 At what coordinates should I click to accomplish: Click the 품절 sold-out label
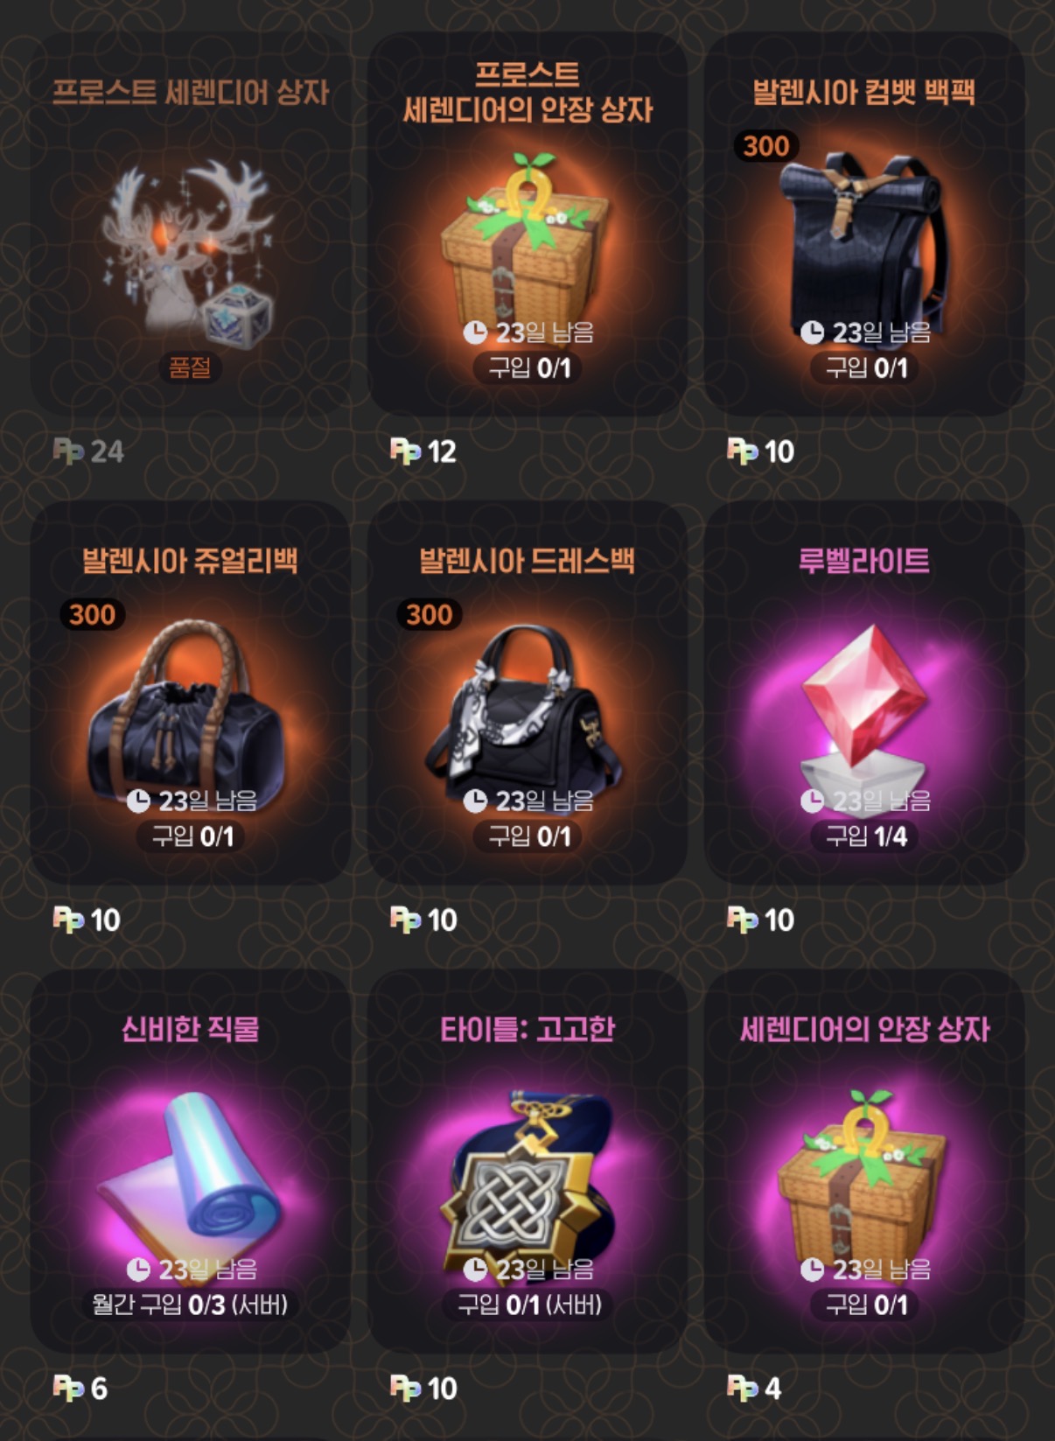[x=190, y=367]
